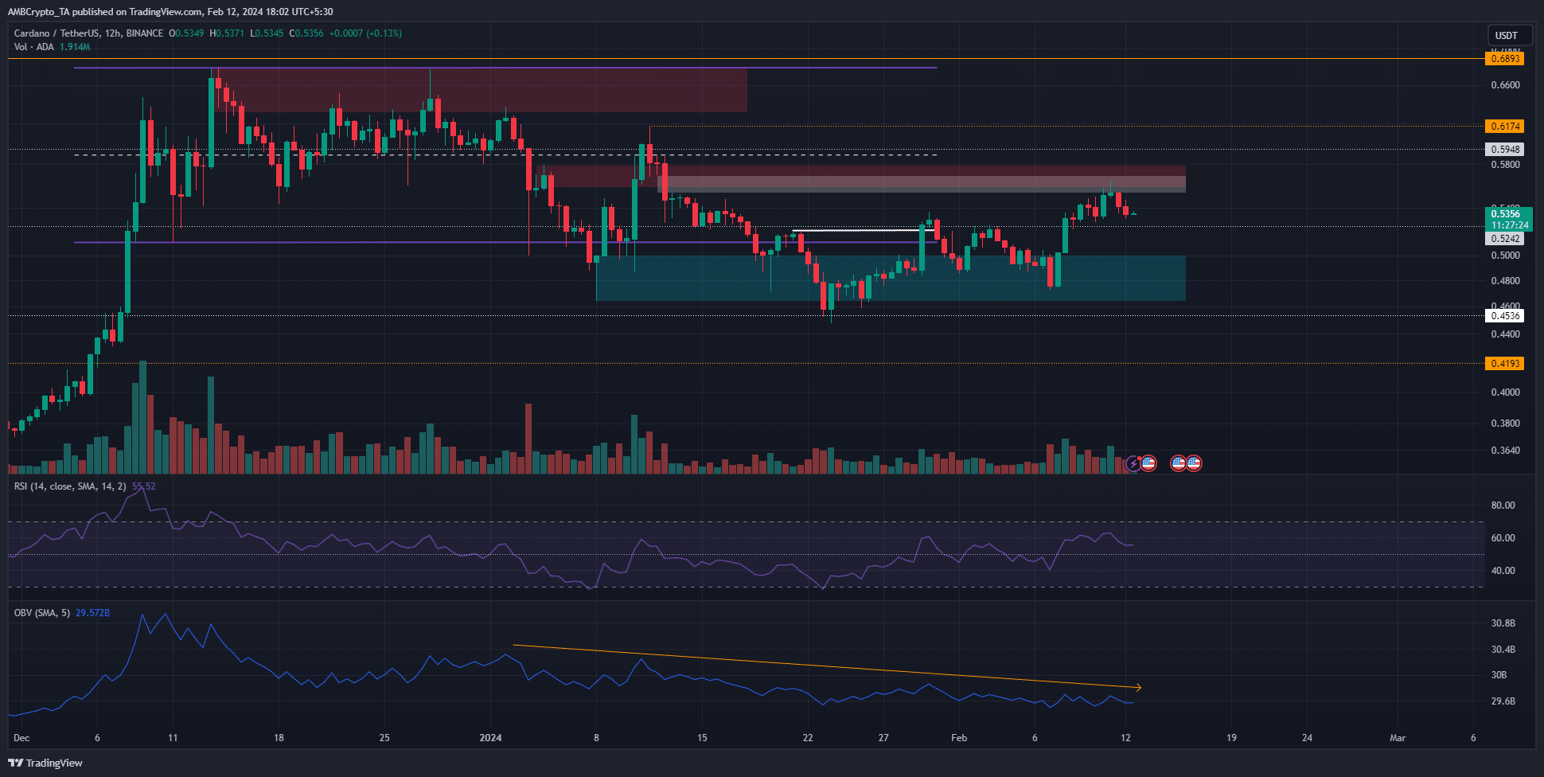
Task: Click the TradingView logo at bottom left
Action: (46, 763)
